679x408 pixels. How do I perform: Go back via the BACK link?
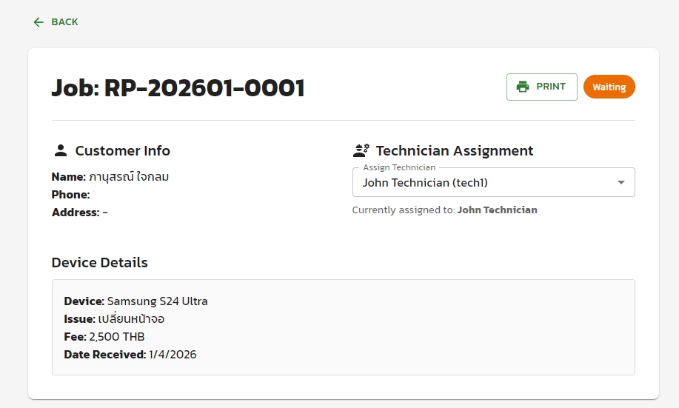click(x=56, y=22)
